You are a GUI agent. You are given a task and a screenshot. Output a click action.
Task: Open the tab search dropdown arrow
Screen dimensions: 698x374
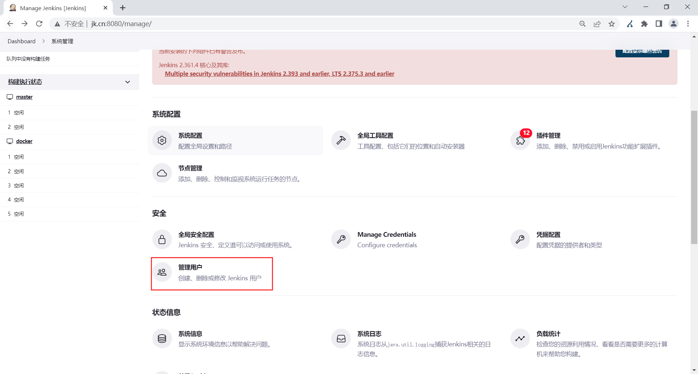pyautogui.click(x=625, y=7)
